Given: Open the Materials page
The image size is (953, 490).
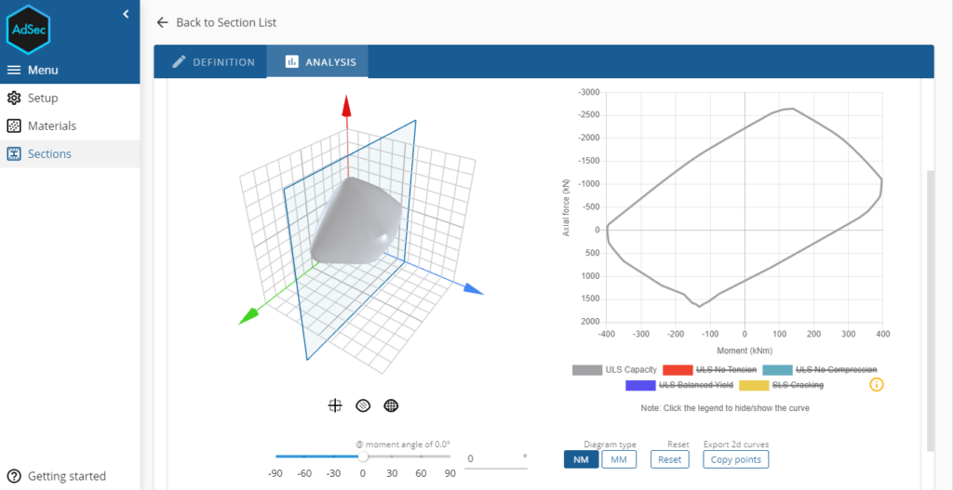Looking at the screenshot, I should pos(51,126).
